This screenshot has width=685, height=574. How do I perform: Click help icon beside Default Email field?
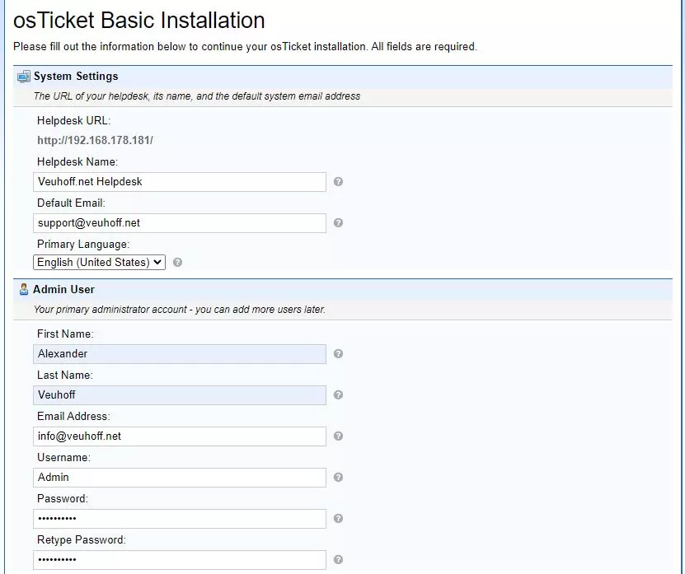(x=338, y=222)
